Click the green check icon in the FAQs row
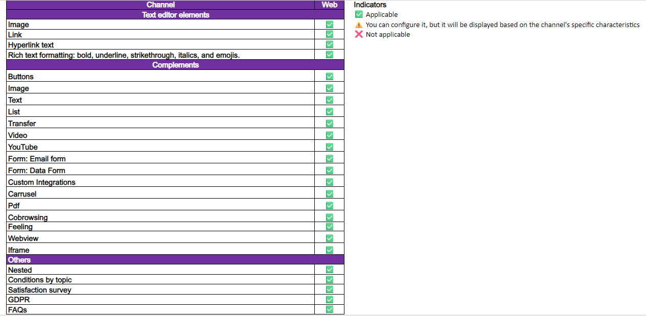The image size is (646, 316). coord(330,309)
